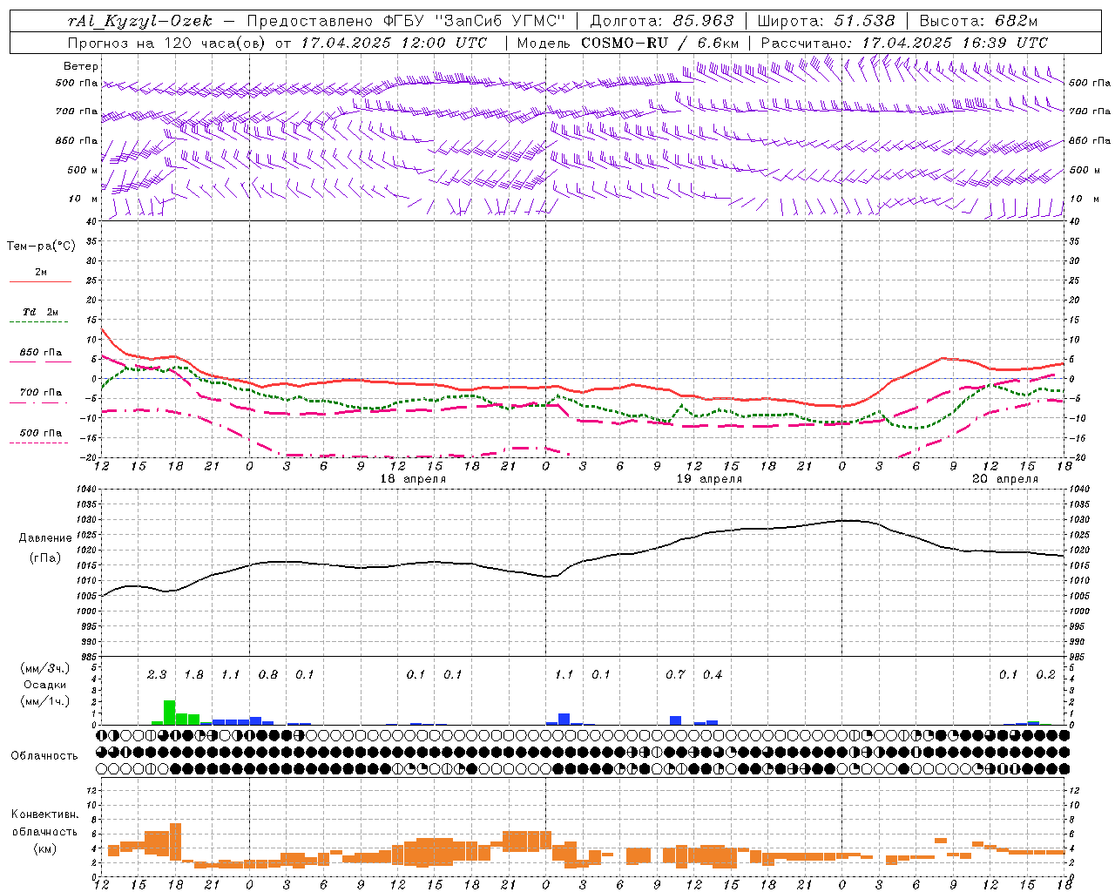Select the 500 гПа dash-dot legend entry
Screen dimensions: 1115x892
(41, 433)
